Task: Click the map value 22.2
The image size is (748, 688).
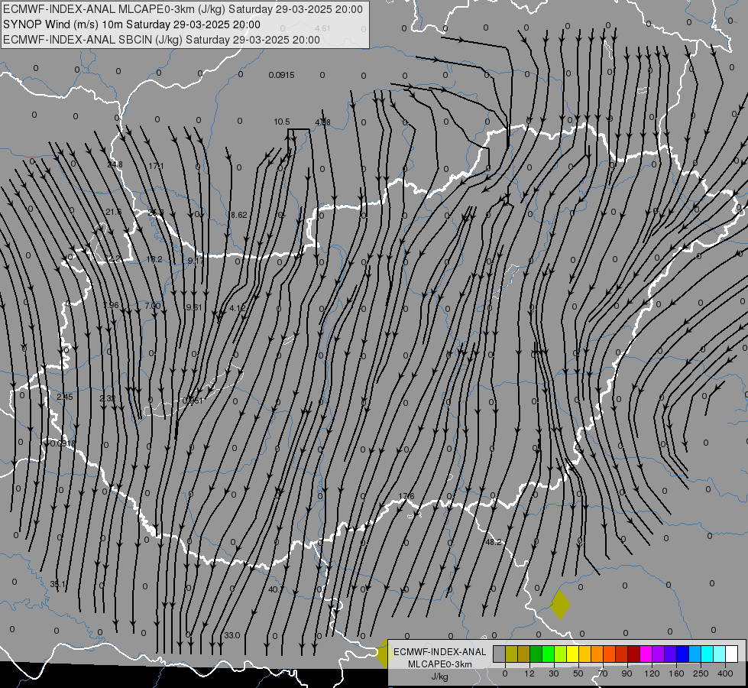Action: coord(113,259)
